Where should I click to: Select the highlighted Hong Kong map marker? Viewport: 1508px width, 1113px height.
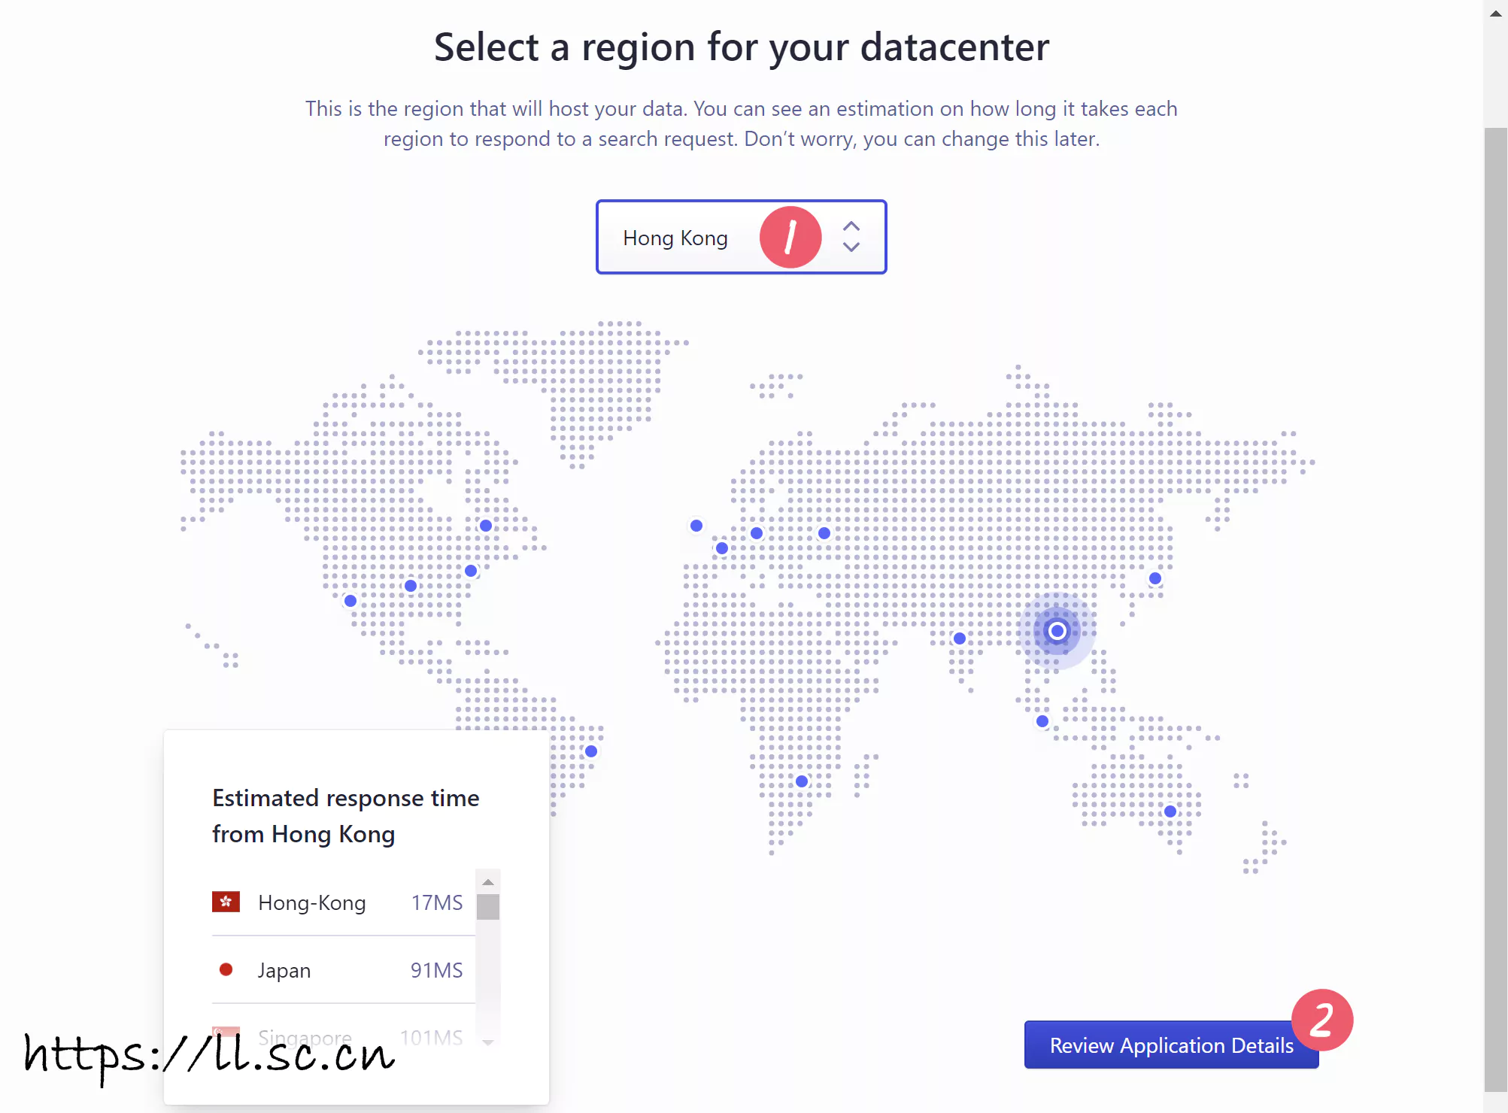(1057, 631)
